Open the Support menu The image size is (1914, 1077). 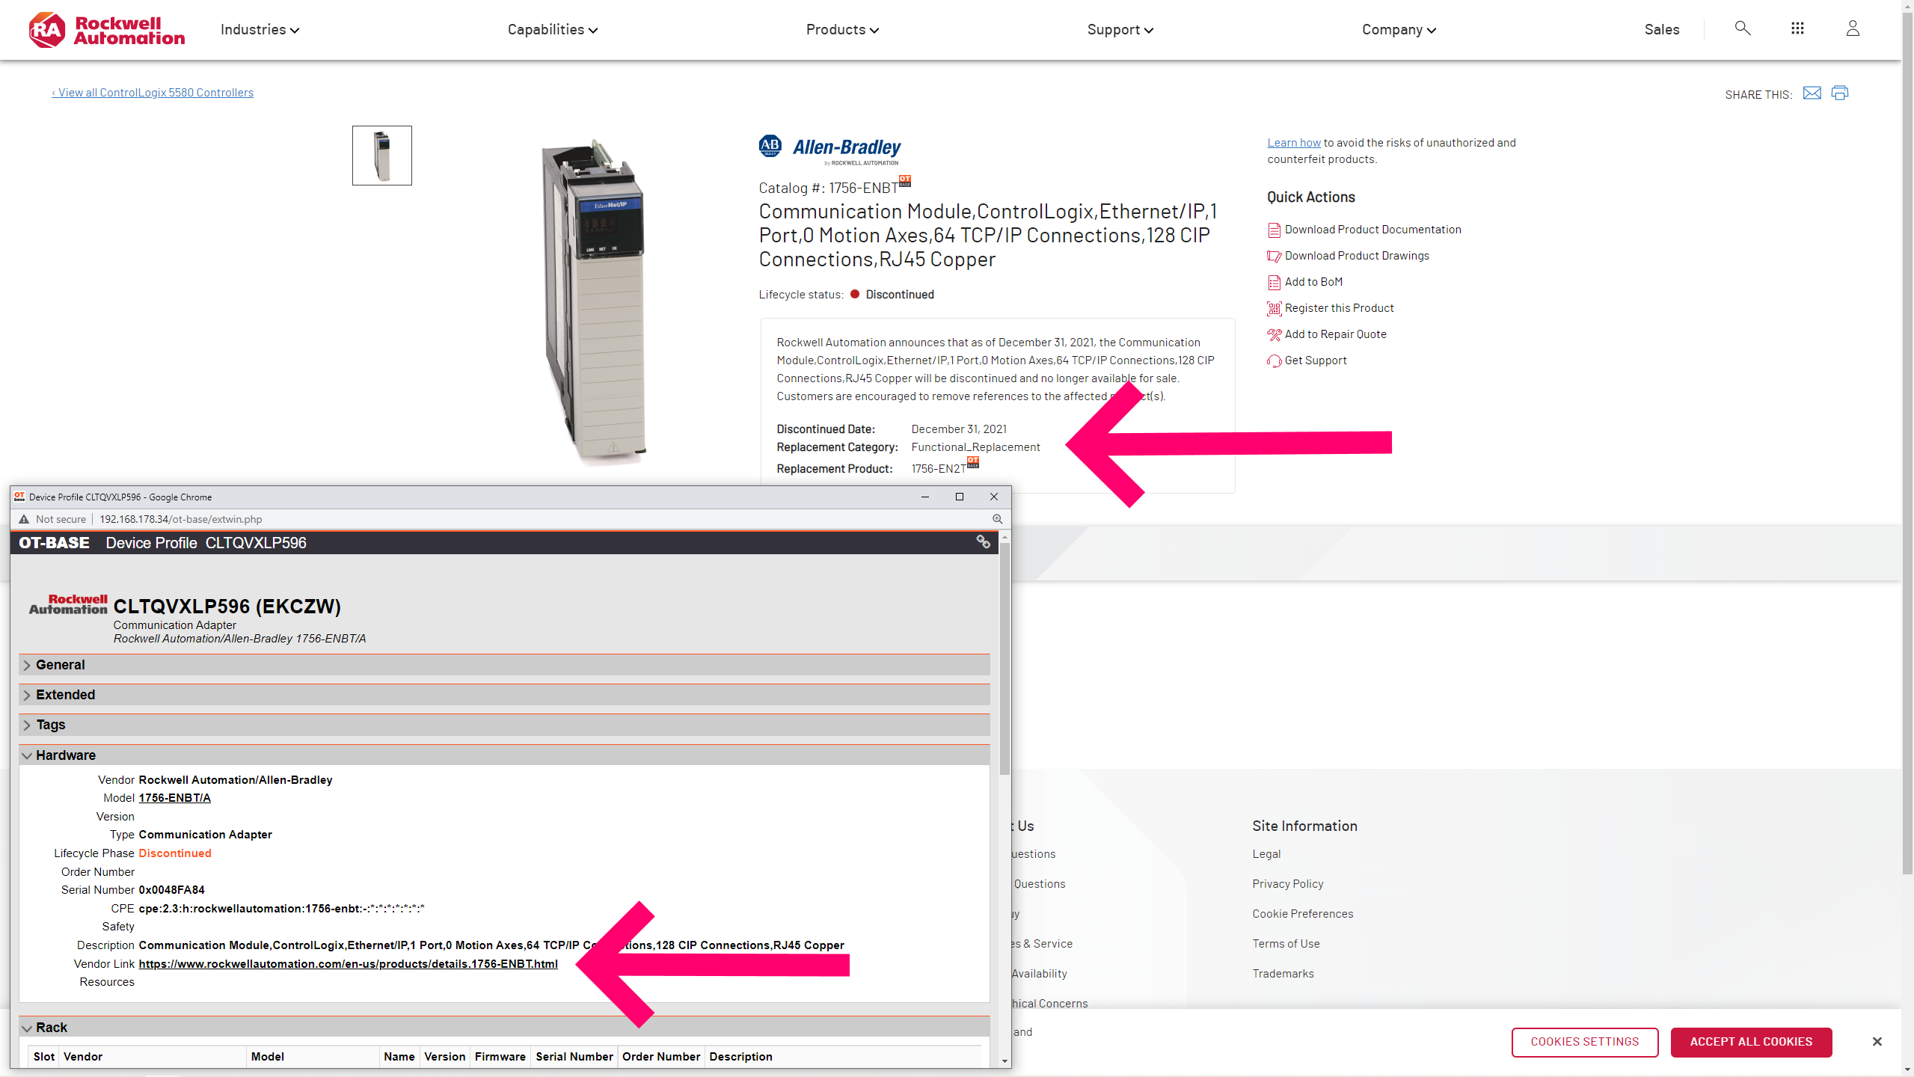(1120, 30)
